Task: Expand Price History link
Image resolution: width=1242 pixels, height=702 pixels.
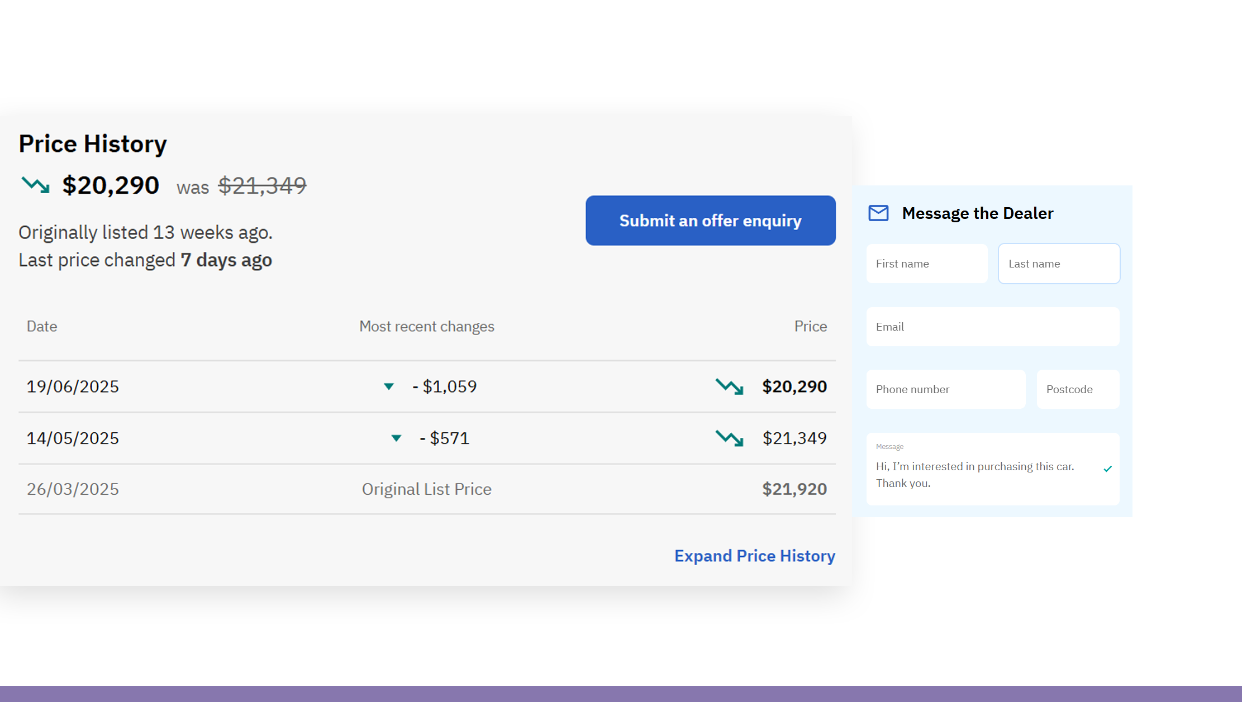Action: click(x=754, y=556)
